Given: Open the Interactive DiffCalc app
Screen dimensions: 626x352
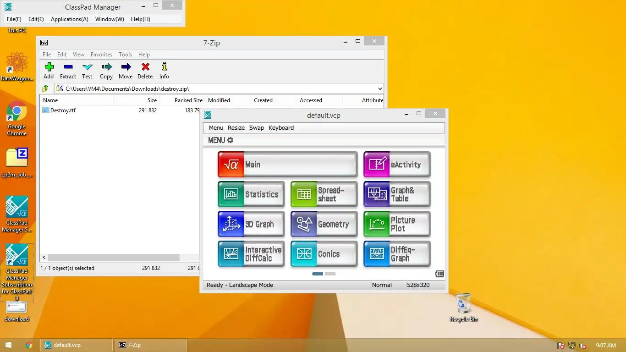Looking at the screenshot, I should (x=251, y=254).
